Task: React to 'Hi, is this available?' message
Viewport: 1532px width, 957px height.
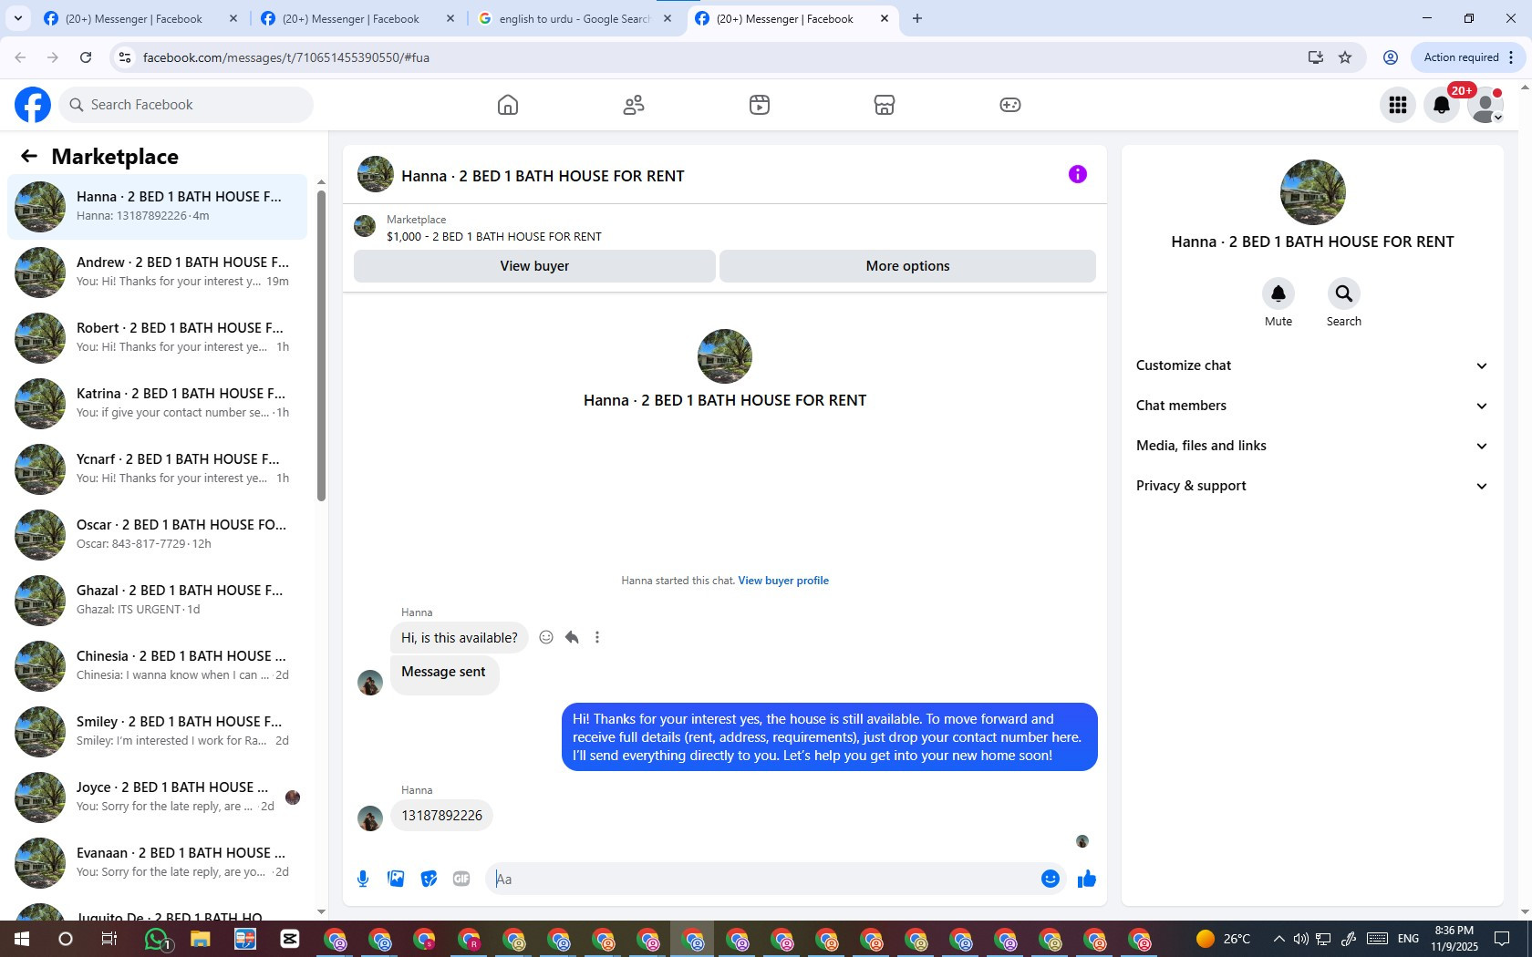Action: pyautogui.click(x=546, y=637)
